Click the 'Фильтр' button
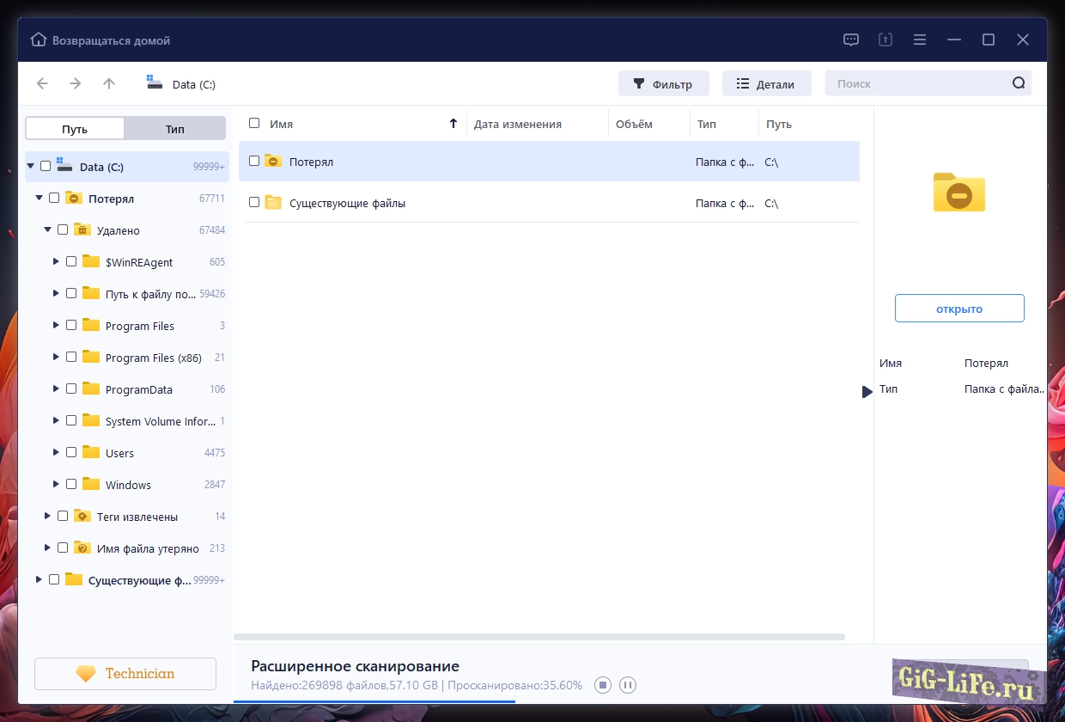 click(x=663, y=84)
